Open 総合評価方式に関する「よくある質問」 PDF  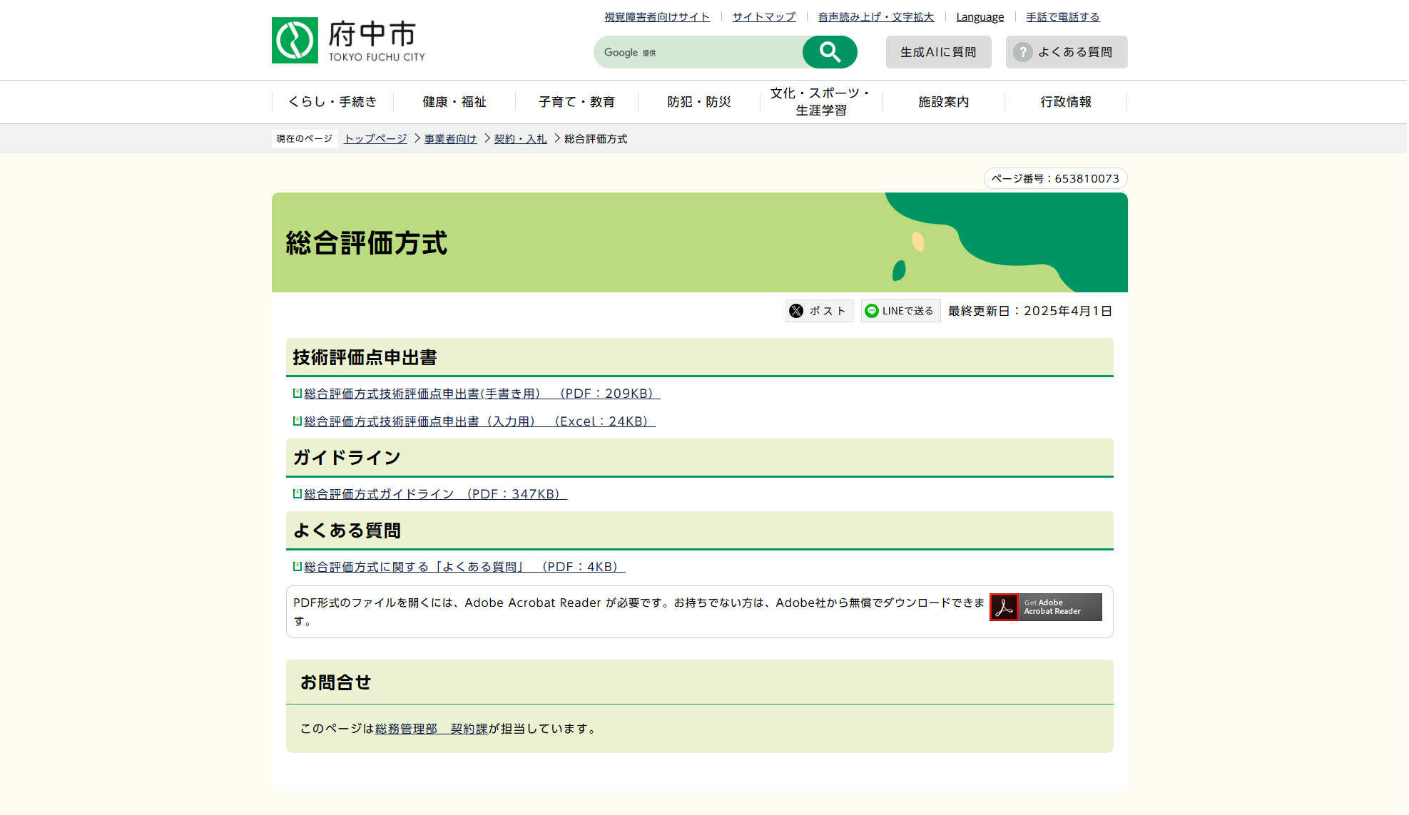coord(464,567)
